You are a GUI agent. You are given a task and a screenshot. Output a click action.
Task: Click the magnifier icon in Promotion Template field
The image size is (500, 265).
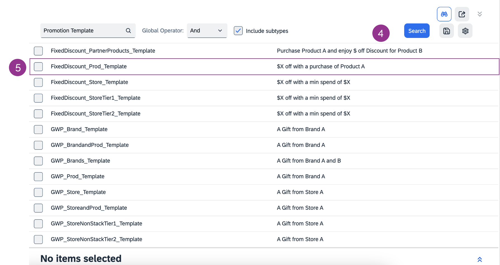click(x=128, y=31)
